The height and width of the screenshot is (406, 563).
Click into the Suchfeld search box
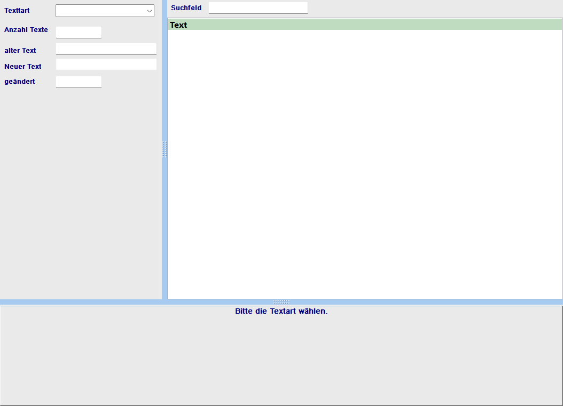click(258, 8)
